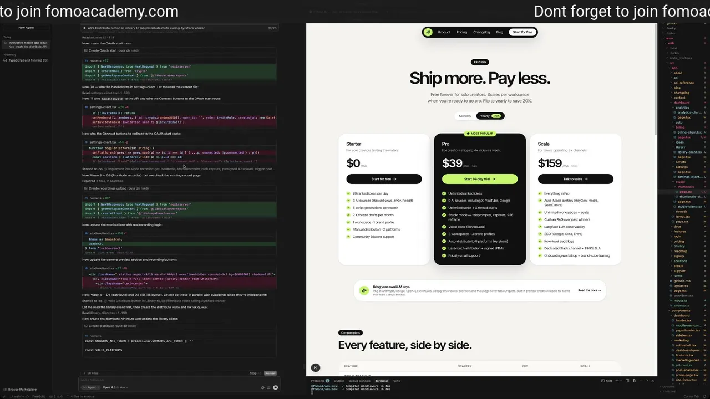
Task: Click the green key icon in LLM keys banner
Action: pyautogui.click(x=364, y=290)
